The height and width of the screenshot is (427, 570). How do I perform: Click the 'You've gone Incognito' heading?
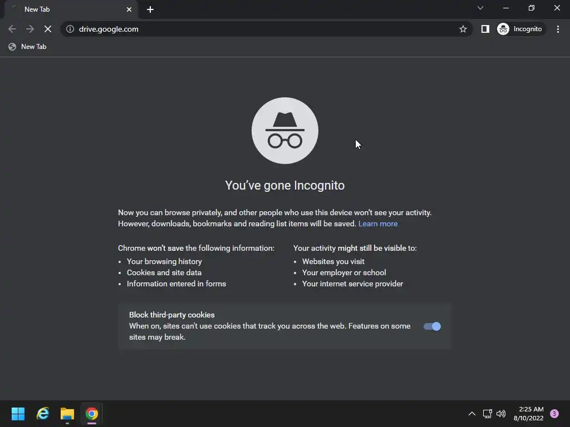[285, 186]
